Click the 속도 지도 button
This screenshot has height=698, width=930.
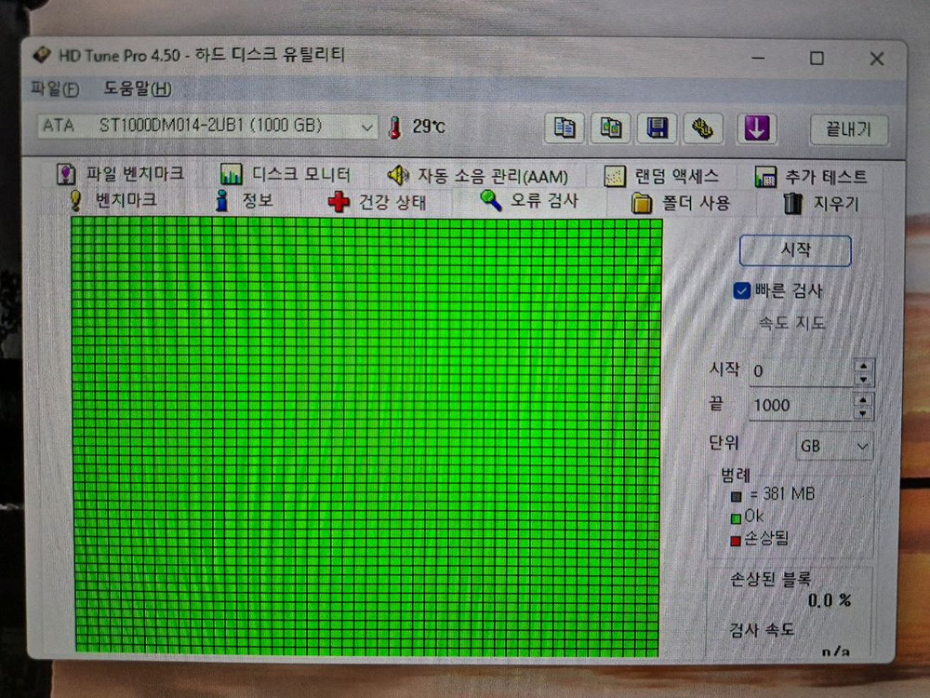(791, 323)
